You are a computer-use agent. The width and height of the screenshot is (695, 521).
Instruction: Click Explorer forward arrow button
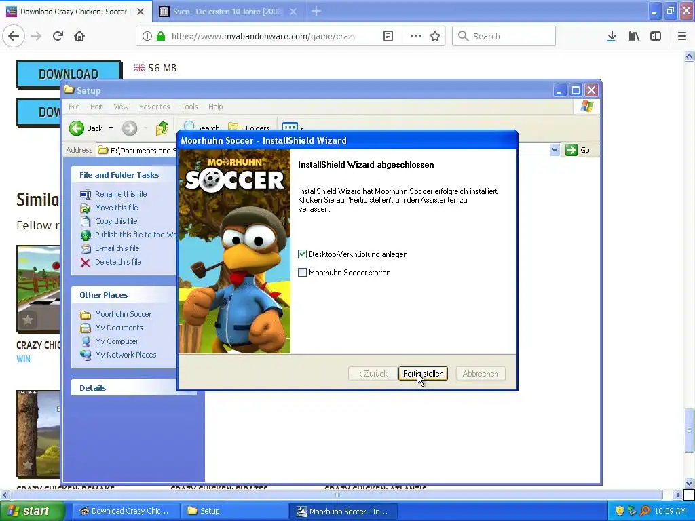point(130,128)
